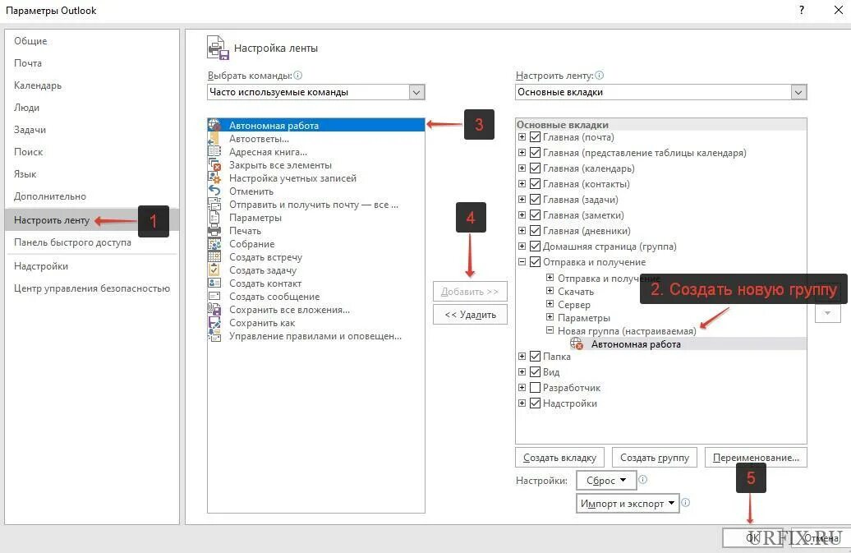Click the Создать группу button
This screenshot has height=553, width=851.
[x=655, y=458]
